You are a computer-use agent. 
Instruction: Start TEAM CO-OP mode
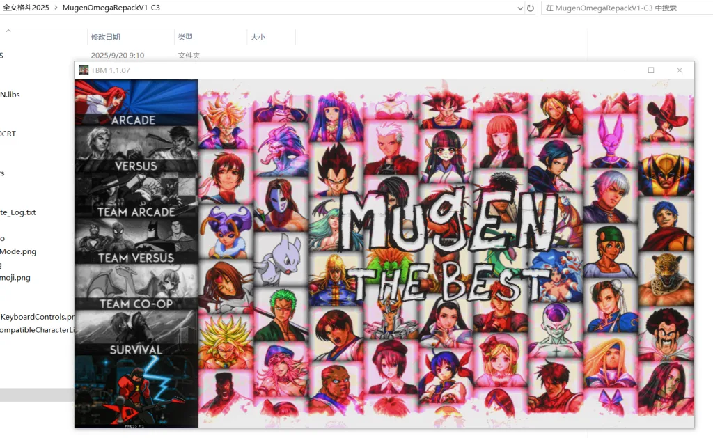pyautogui.click(x=136, y=287)
